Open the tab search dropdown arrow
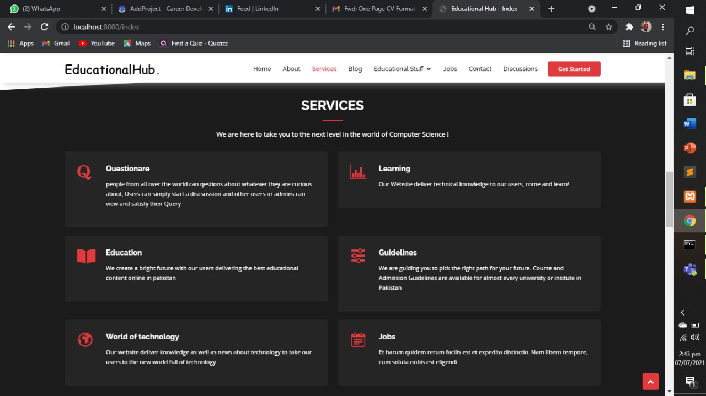The image size is (706, 396). pyautogui.click(x=592, y=9)
